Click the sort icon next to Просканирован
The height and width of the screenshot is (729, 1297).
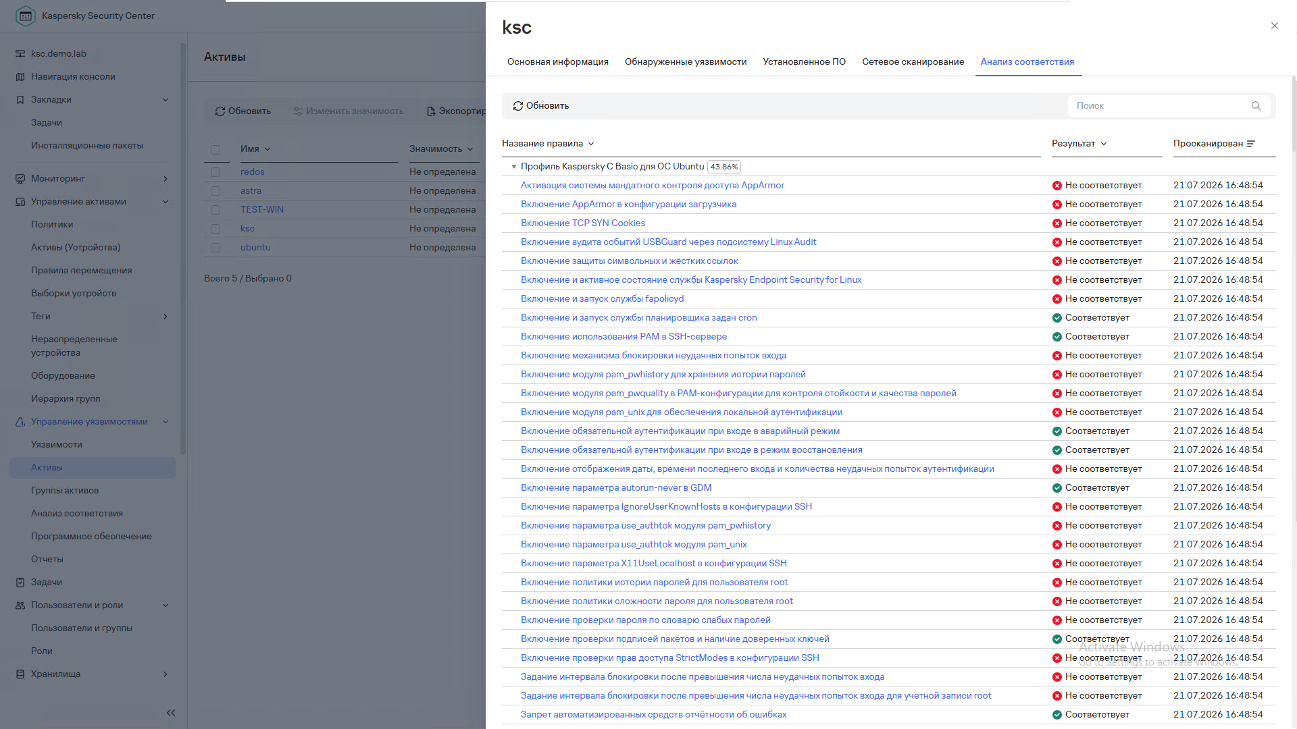[1251, 144]
